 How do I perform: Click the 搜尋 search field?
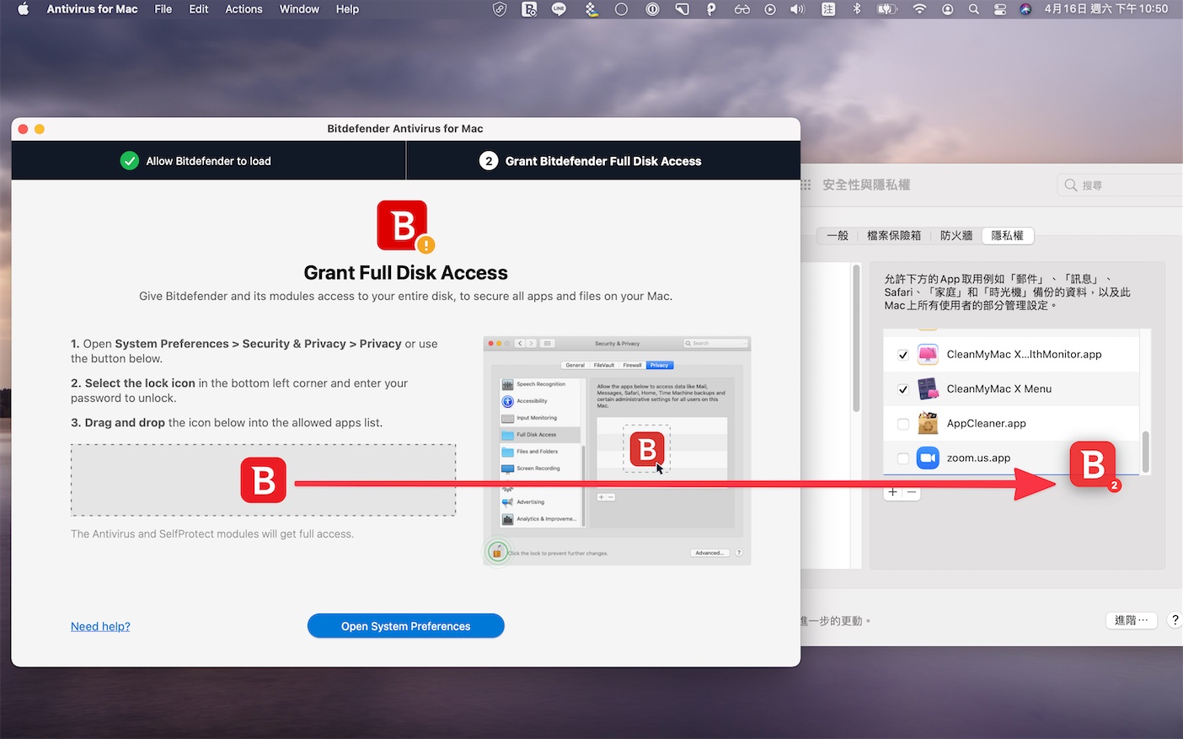click(x=1121, y=185)
